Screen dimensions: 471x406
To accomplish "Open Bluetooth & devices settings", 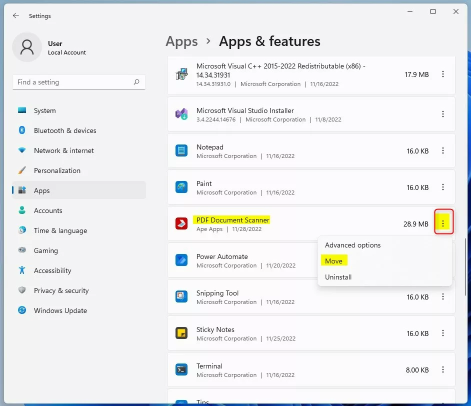I will tap(79, 130).
